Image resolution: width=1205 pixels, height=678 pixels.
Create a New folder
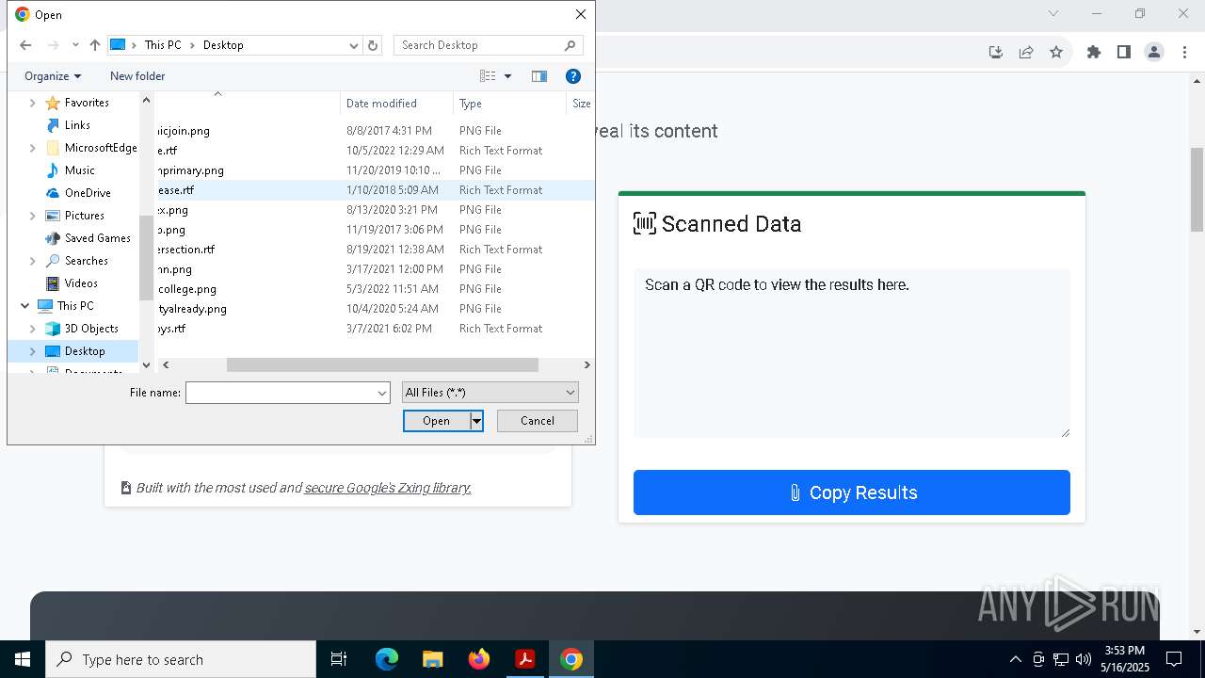(x=137, y=76)
